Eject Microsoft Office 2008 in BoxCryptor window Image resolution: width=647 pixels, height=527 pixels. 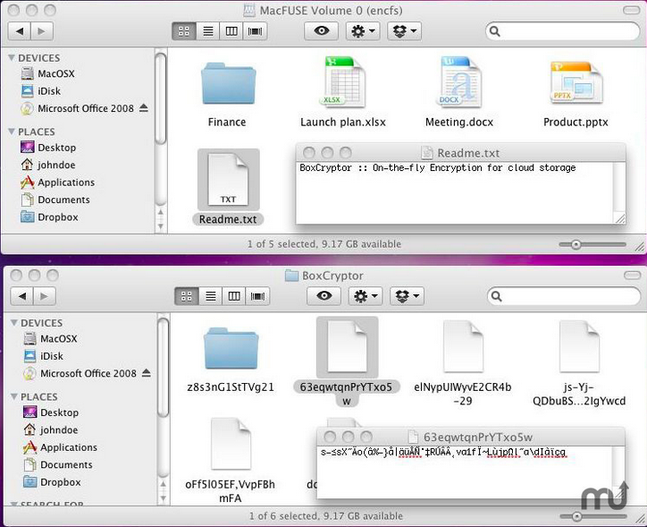(x=146, y=373)
